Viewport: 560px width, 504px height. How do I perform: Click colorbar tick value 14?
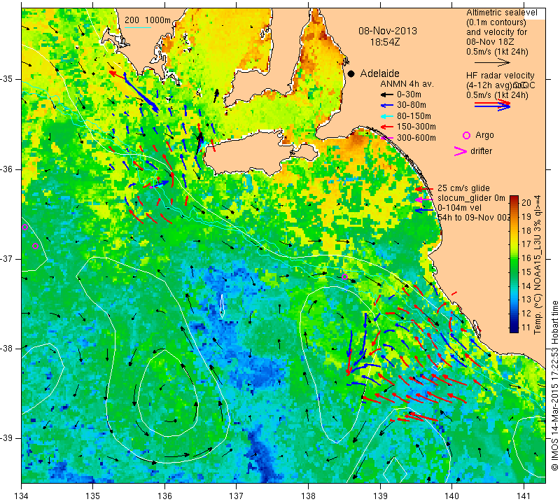[526, 286]
